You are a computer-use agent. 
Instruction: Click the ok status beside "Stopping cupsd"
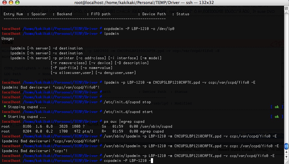tap(277, 107)
